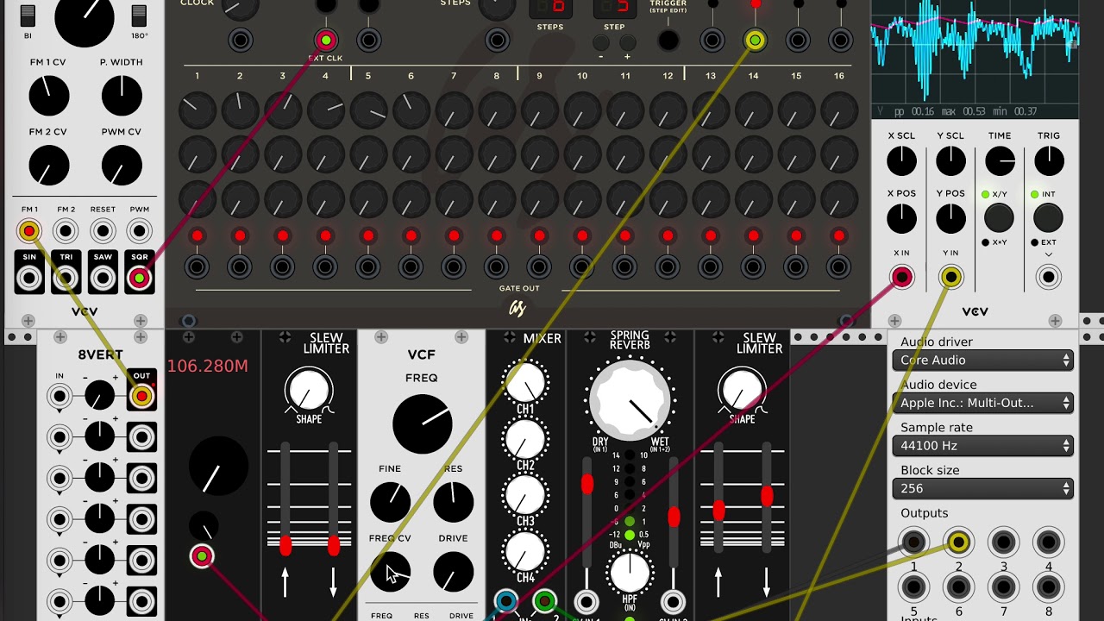
Task: Open the Audio driver dropdown showing Core Audio
Action: tap(982, 361)
